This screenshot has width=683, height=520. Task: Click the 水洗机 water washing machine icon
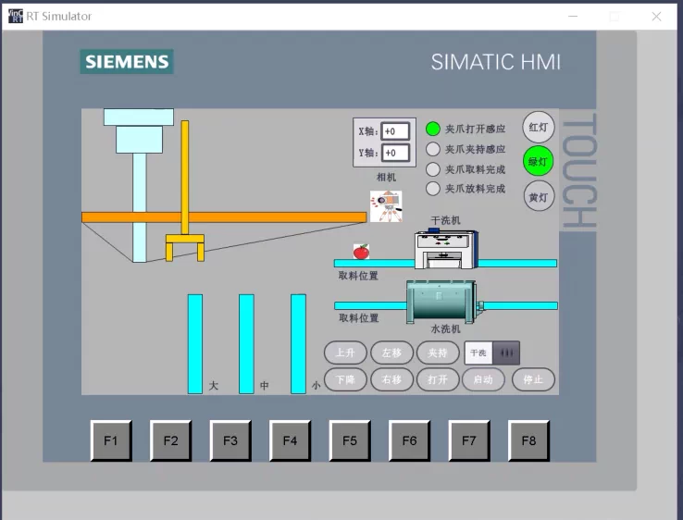pos(444,303)
